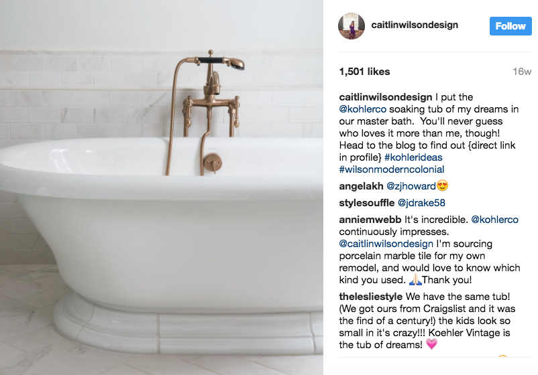Open stylesouffle commenter profile

[367, 203]
